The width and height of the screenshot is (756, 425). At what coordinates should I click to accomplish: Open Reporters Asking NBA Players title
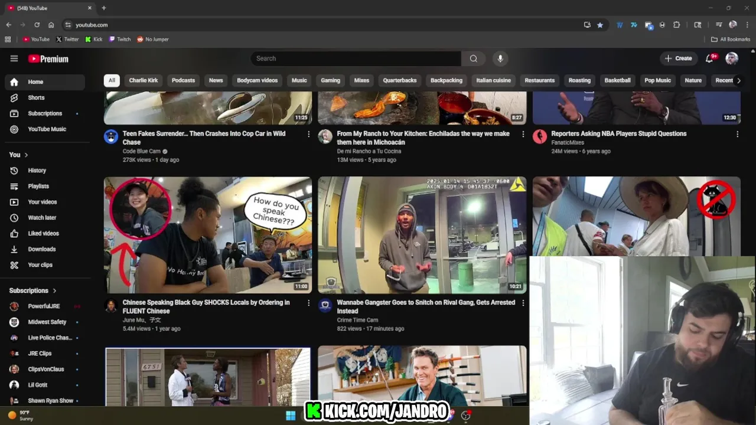click(x=619, y=133)
